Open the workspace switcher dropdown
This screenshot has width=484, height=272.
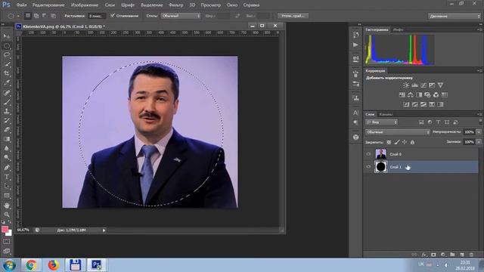pyautogui.click(x=454, y=16)
